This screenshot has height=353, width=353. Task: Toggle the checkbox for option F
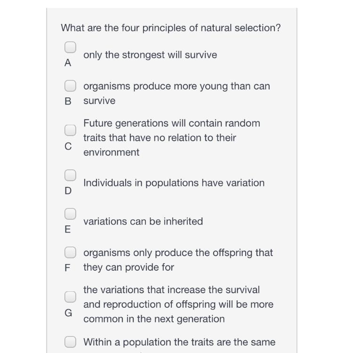coord(70,252)
